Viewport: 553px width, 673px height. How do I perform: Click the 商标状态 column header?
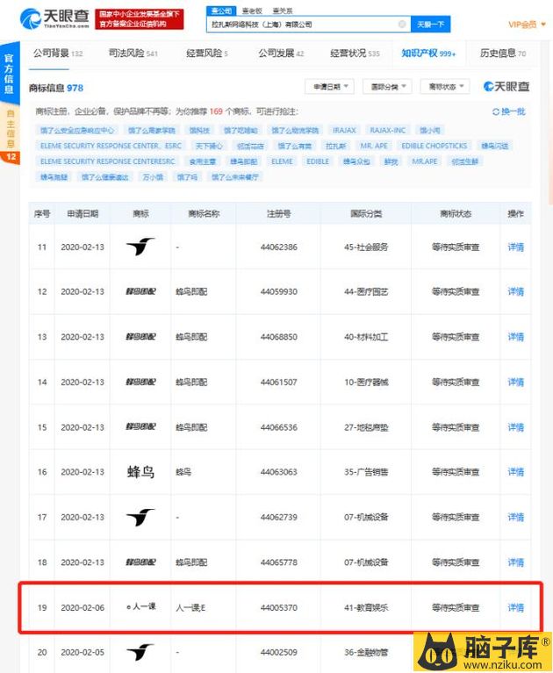456,213
